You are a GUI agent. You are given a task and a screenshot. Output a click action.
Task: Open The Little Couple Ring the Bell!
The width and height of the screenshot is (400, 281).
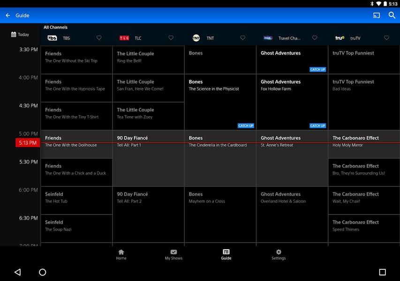pyautogui.click(x=148, y=60)
